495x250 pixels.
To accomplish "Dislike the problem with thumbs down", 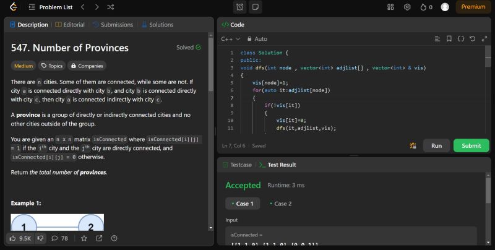I will point(41,238).
